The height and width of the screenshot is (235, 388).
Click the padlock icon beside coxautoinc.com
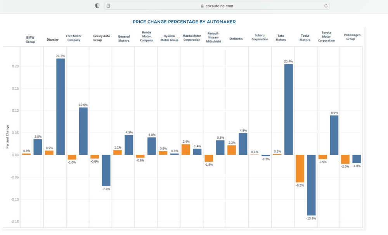click(x=202, y=6)
